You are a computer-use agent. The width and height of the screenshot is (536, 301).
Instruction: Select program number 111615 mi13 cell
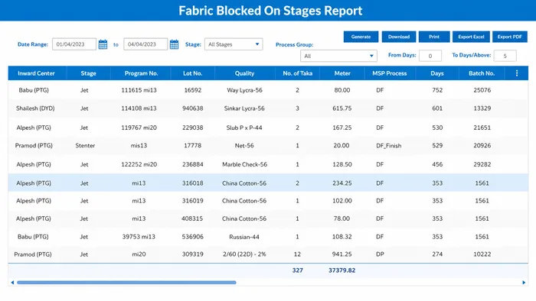pyautogui.click(x=139, y=90)
